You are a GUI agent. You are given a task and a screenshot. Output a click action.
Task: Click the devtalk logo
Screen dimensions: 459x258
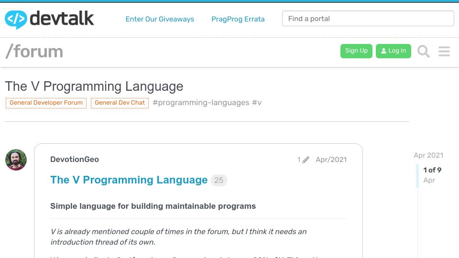point(49,19)
